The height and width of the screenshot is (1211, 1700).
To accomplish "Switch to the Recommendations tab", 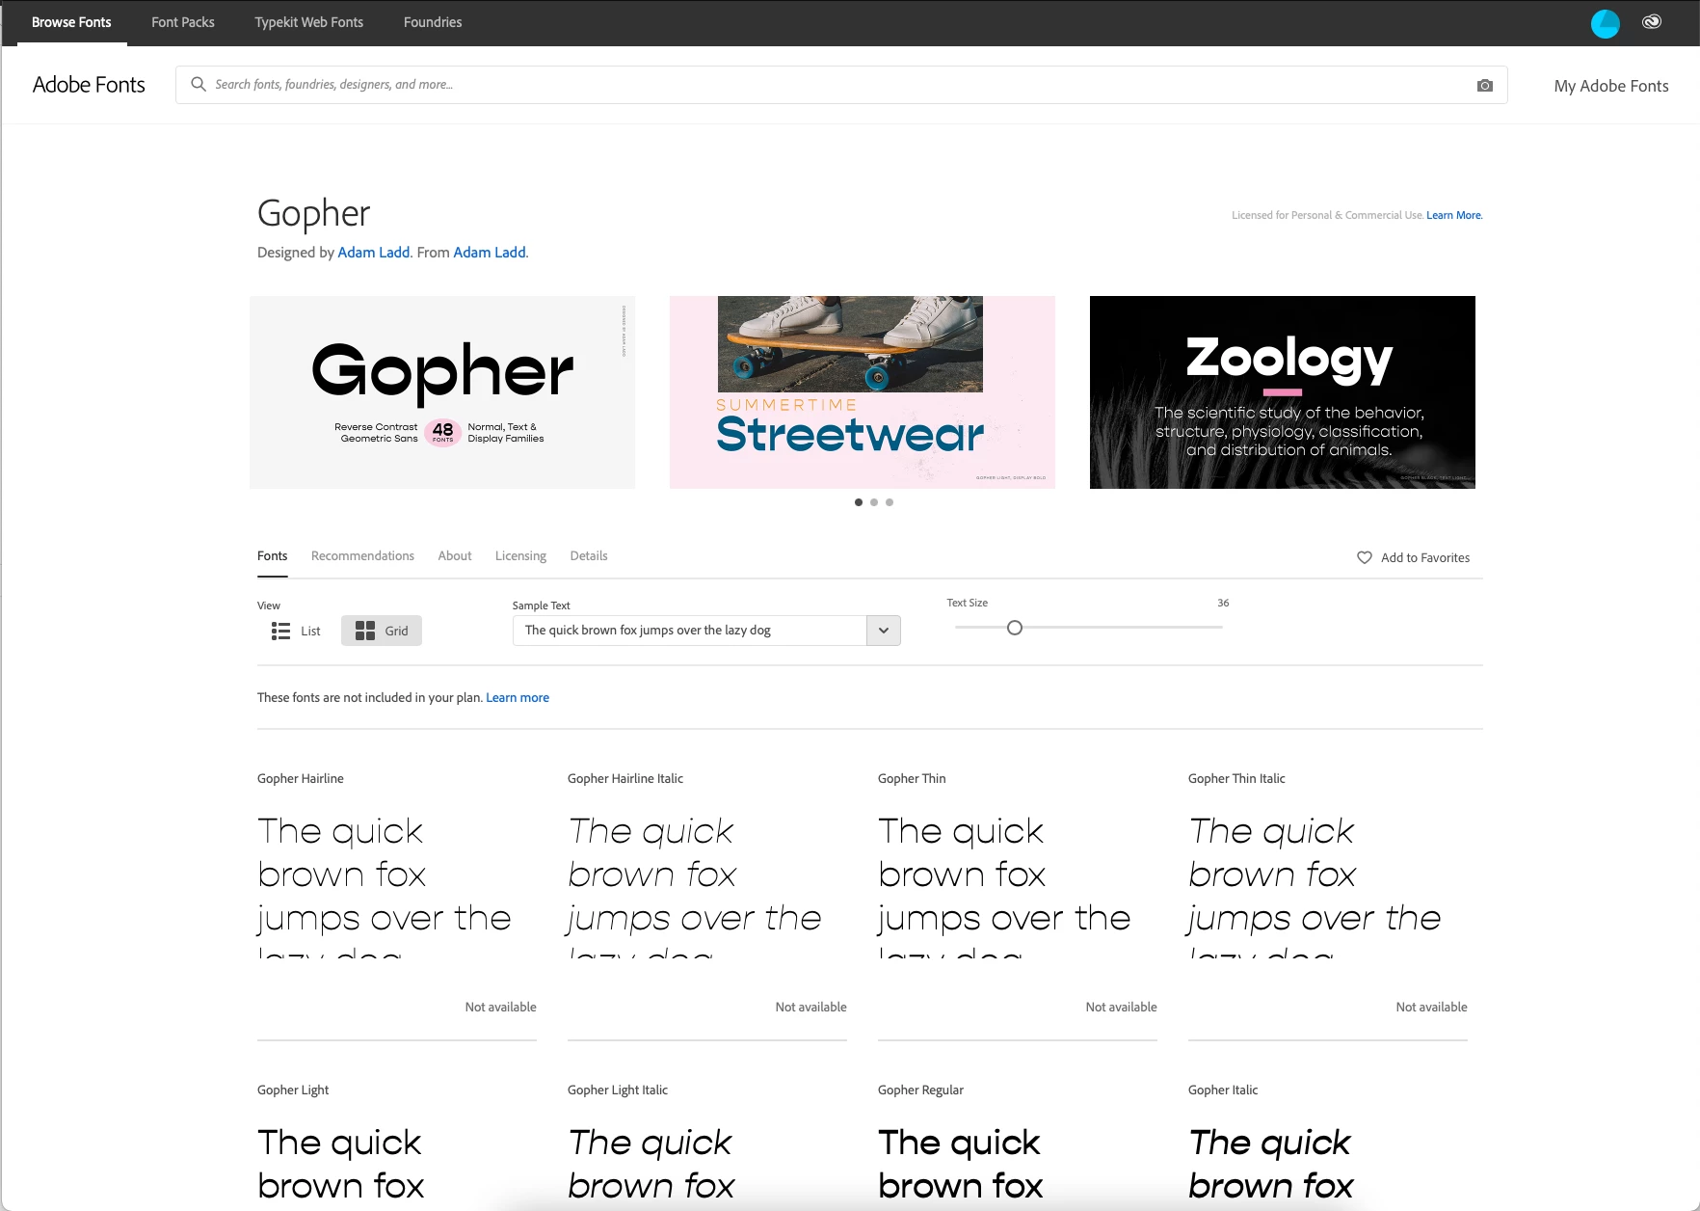I will point(362,555).
